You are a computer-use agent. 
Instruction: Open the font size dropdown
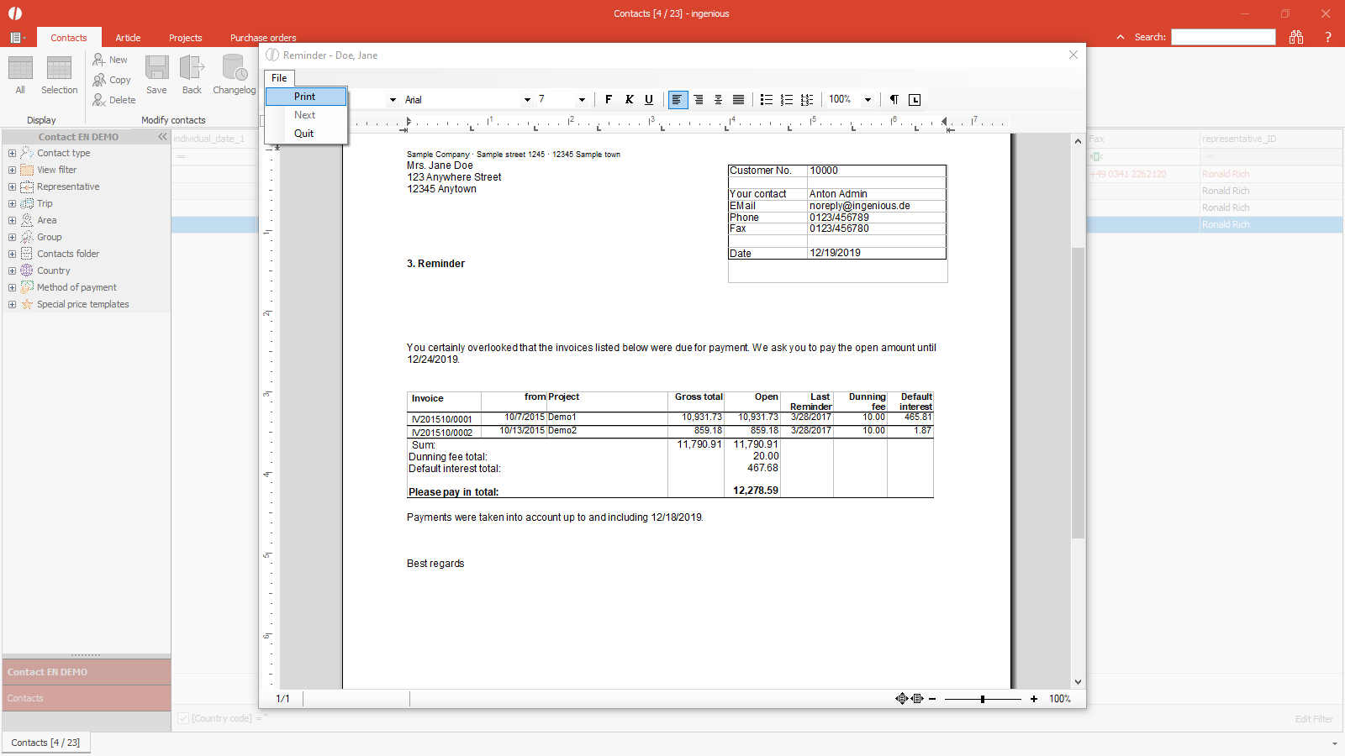(581, 100)
